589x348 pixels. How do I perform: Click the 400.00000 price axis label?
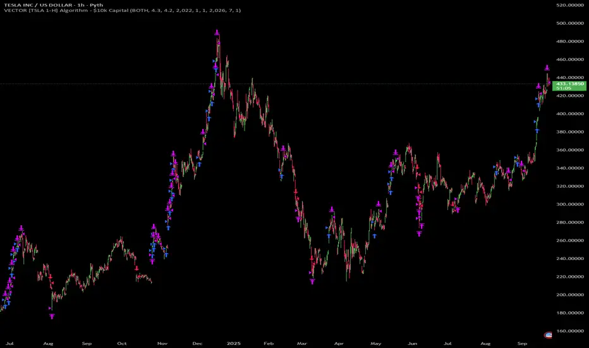click(570, 114)
